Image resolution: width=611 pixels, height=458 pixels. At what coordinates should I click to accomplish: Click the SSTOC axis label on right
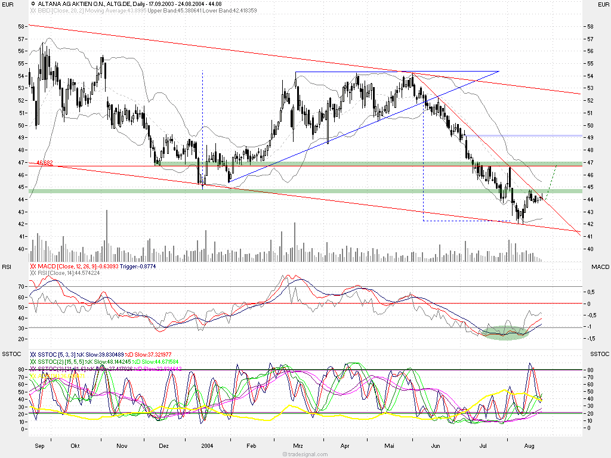(600, 354)
